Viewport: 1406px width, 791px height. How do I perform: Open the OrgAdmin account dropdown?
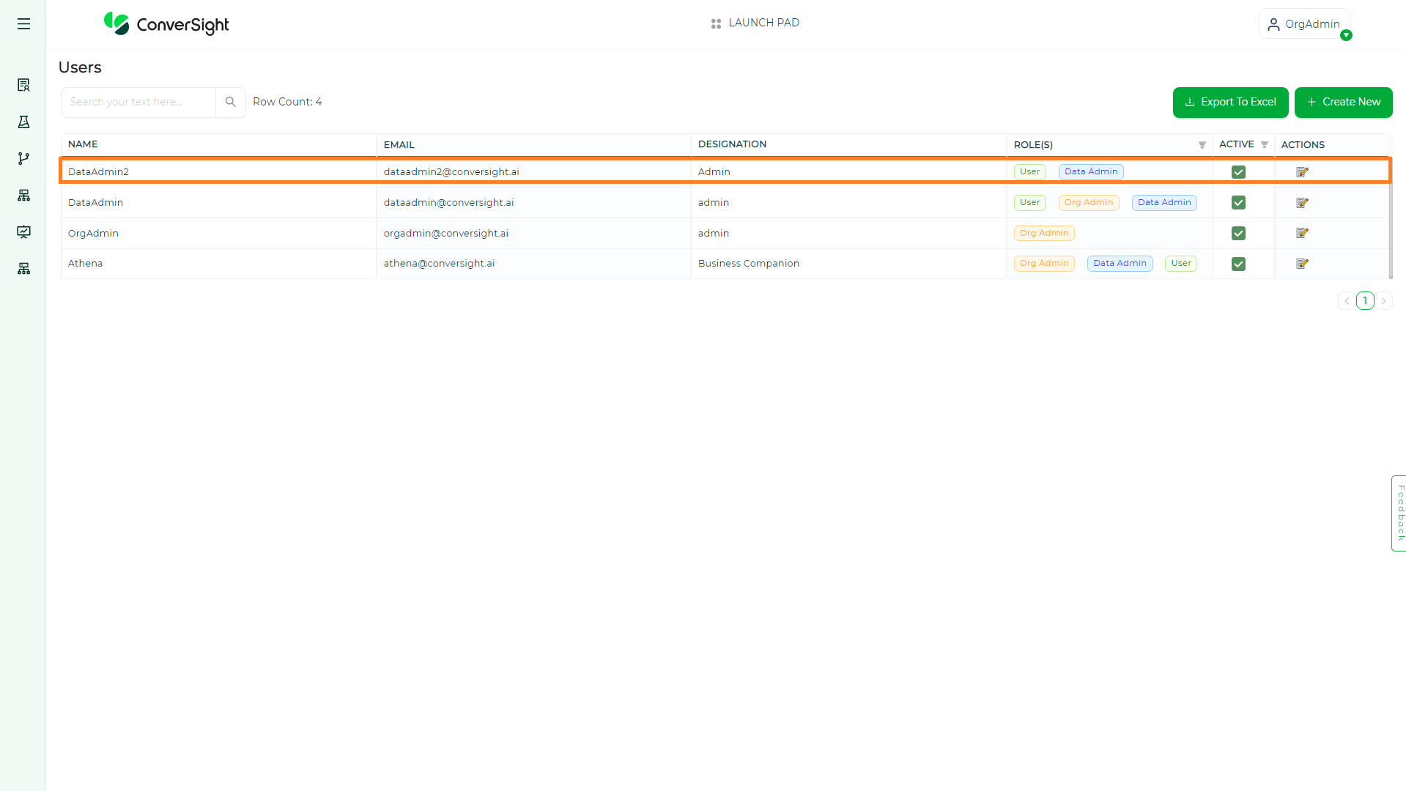pyautogui.click(x=1305, y=23)
